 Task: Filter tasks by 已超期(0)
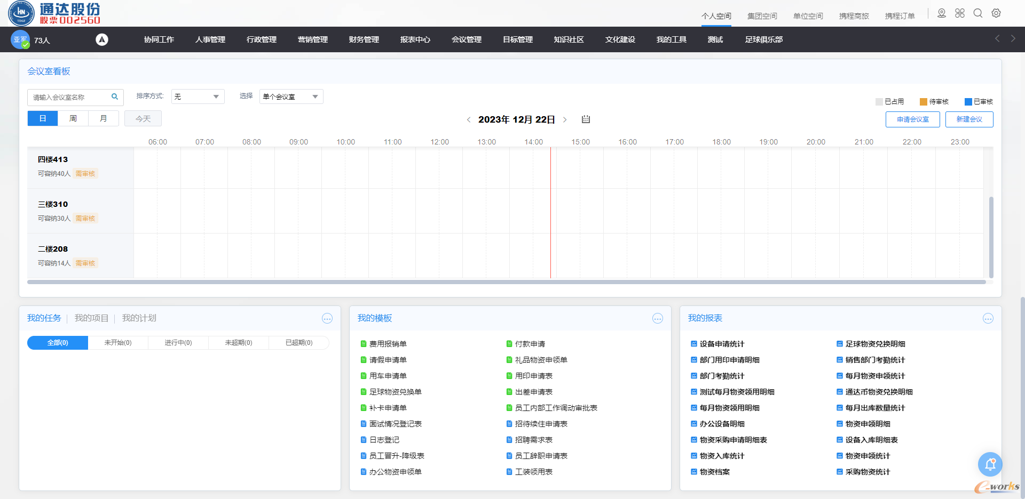(299, 343)
